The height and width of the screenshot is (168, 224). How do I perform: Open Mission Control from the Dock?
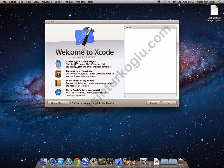pos(102,162)
